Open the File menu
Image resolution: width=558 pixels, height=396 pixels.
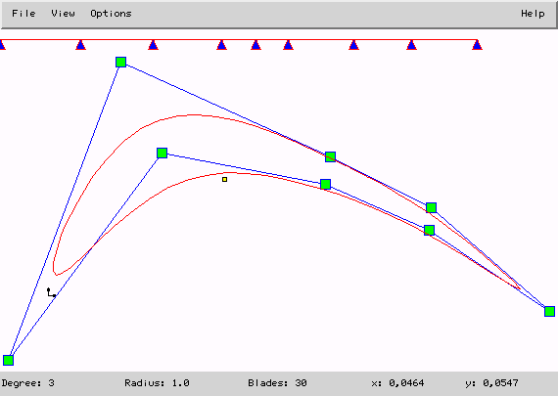(23, 14)
